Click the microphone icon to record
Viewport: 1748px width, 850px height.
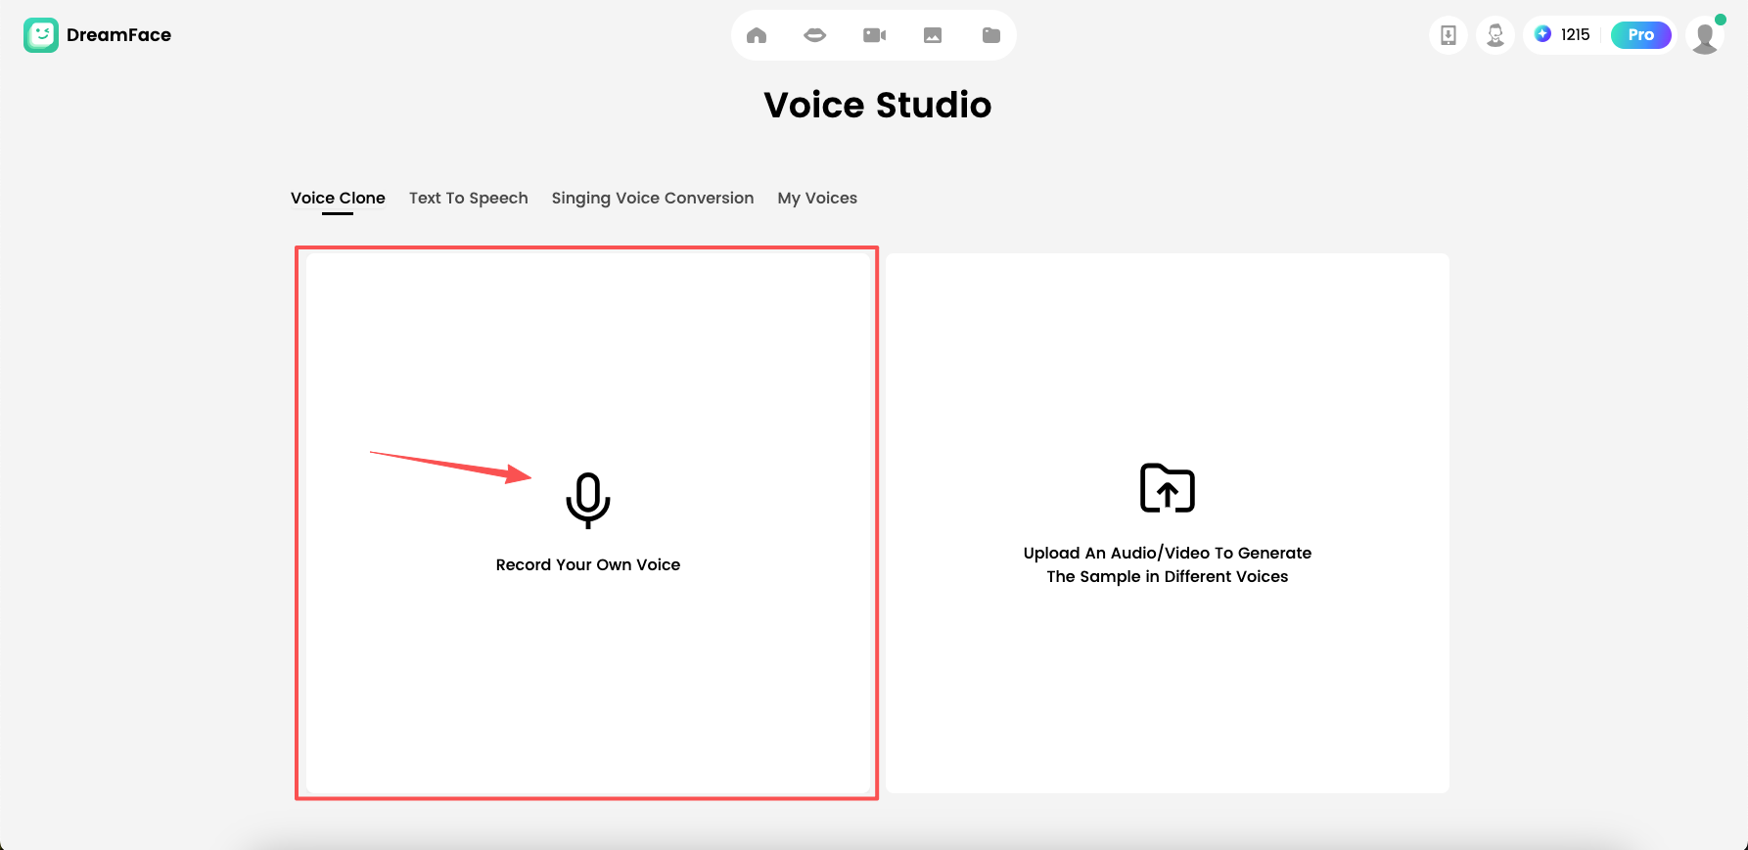588,501
